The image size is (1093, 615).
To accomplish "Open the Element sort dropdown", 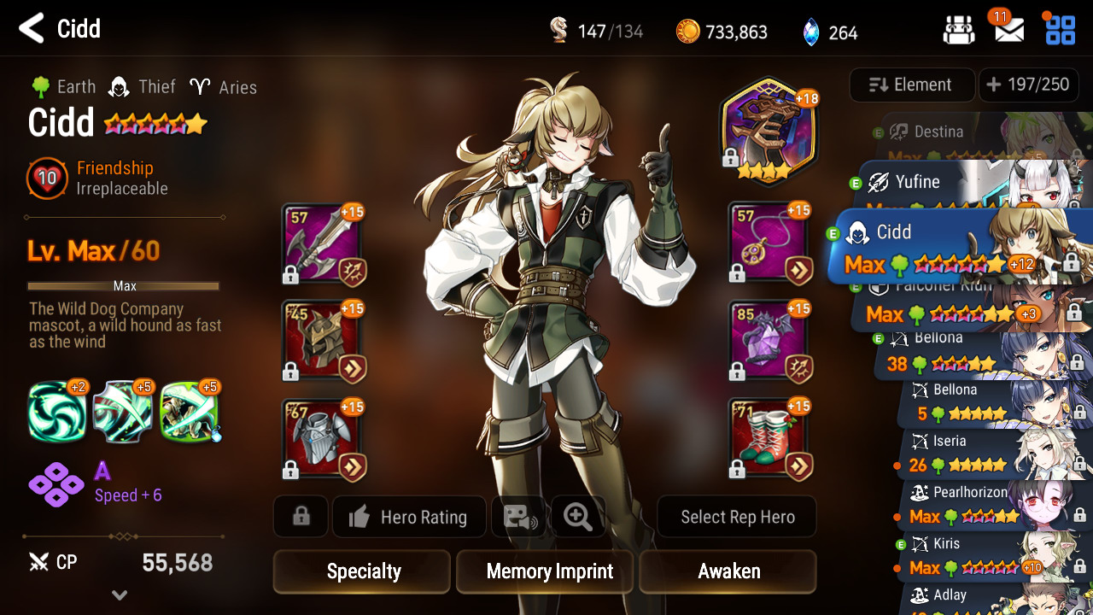I will pyautogui.click(x=912, y=85).
